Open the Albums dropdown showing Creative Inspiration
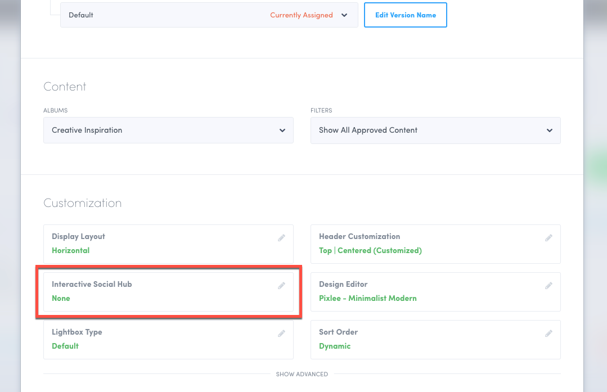The height and width of the screenshot is (392, 607). [x=168, y=130]
